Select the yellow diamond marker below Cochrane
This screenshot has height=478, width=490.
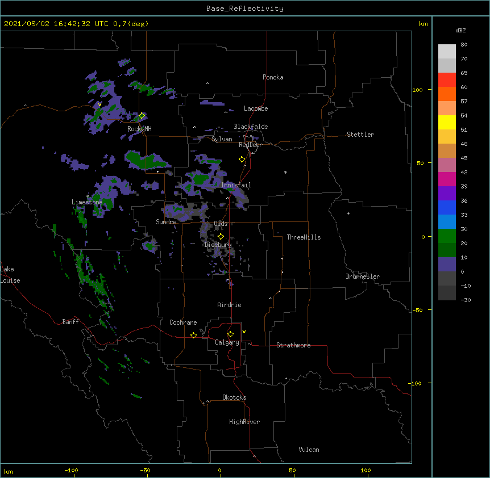[x=193, y=335]
